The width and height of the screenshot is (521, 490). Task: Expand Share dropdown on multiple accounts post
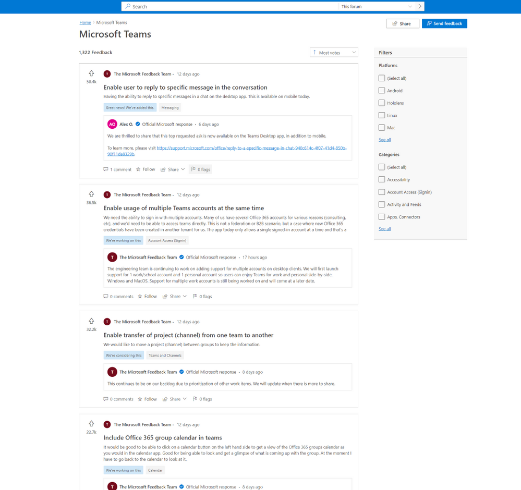pos(174,296)
